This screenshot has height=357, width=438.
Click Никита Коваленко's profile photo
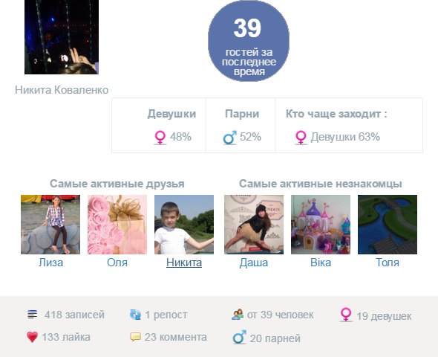pos(62,37)
